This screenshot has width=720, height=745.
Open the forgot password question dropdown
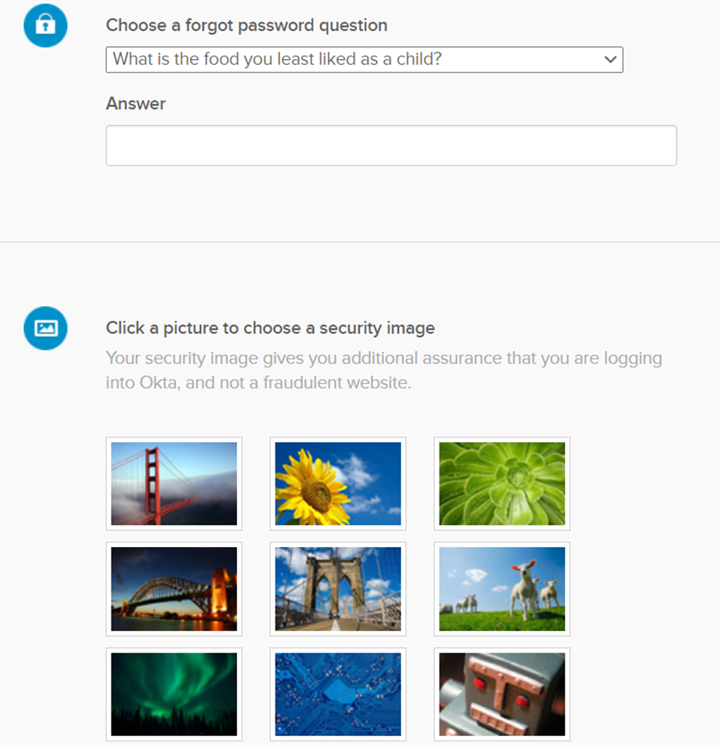click(x=364, y=59)
